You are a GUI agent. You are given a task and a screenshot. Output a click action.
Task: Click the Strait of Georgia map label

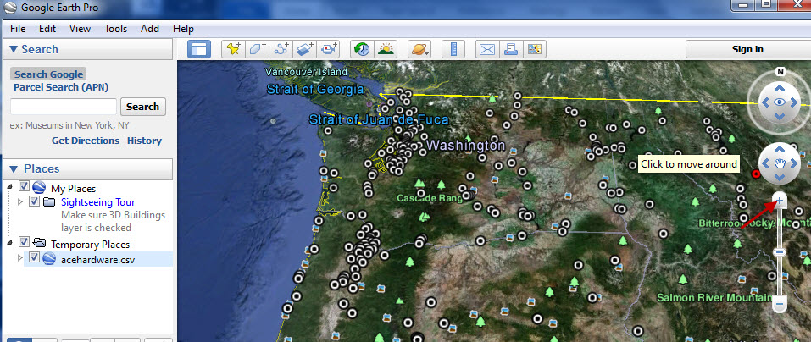tap(315, 90)
